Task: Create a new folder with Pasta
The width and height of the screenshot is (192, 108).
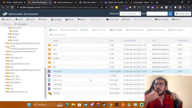Action: [x=19, y=19]
